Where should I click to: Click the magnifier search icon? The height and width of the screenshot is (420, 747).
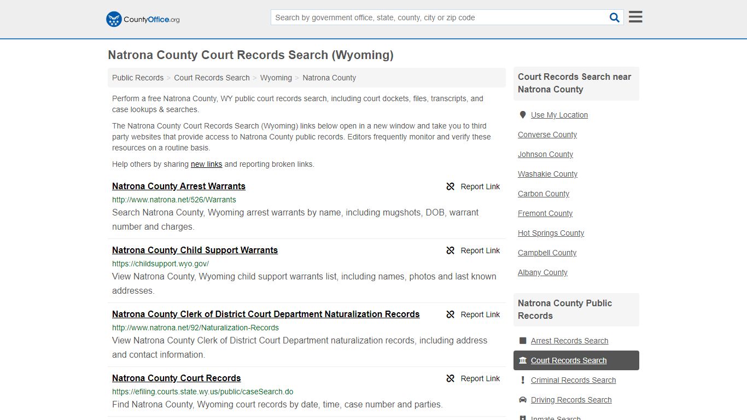[615, 17]
